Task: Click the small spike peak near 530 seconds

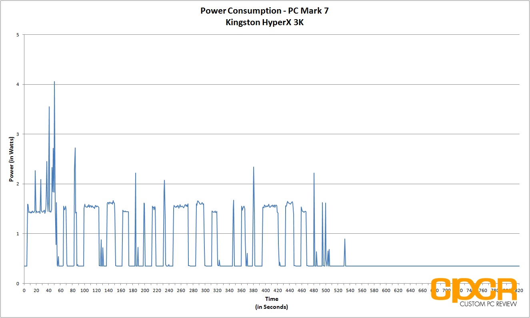Action: [344, 239]
